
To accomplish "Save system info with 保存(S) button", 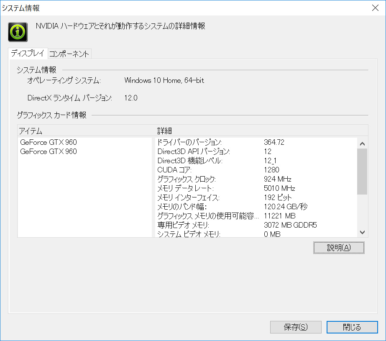I will click(x=296, y=327).
